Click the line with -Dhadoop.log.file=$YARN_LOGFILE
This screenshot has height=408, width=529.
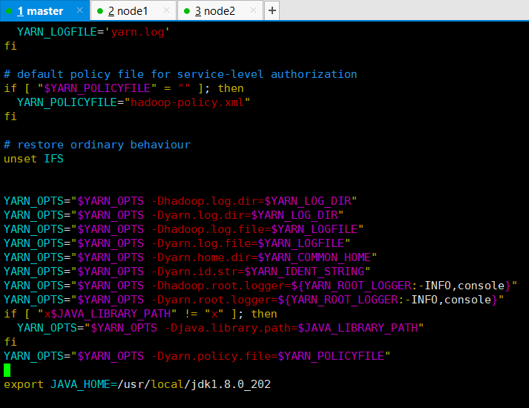click(183, 229)
